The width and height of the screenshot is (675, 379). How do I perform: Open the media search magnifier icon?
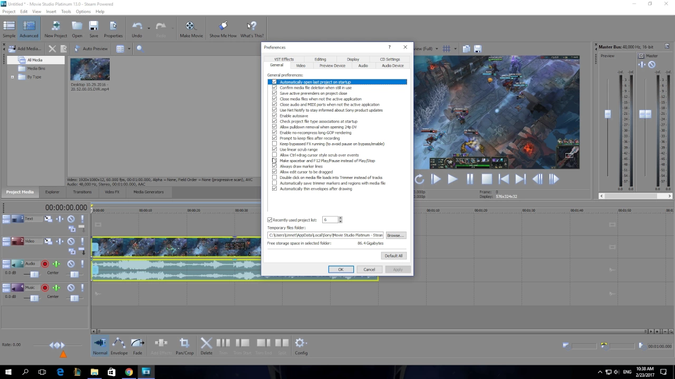140,48
